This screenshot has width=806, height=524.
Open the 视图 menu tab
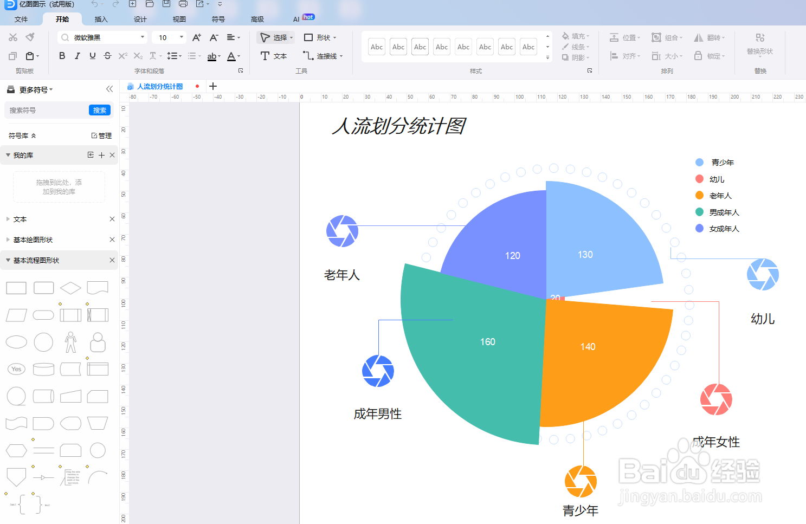179,19
